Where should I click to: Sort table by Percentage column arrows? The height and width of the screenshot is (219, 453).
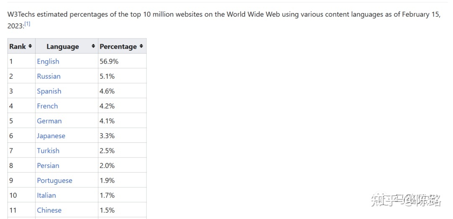coord(141,46)
